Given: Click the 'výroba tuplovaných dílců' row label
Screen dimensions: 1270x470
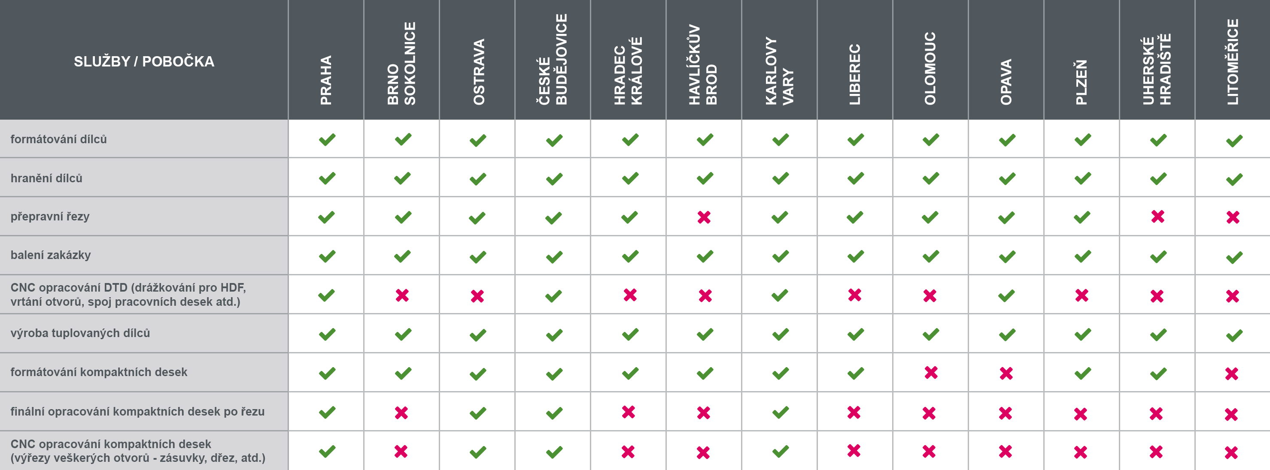Looking at the screenshot, I should (x=80, y=333).
